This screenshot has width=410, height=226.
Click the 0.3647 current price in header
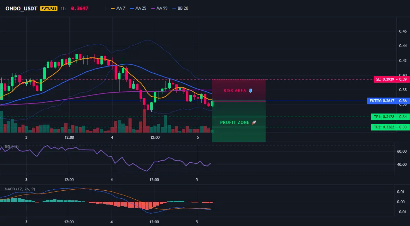tap(80, 8)
